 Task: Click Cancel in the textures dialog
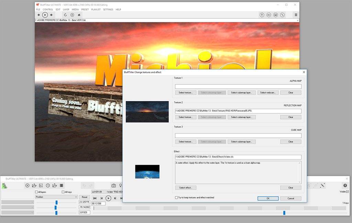[x=291, y=198]
